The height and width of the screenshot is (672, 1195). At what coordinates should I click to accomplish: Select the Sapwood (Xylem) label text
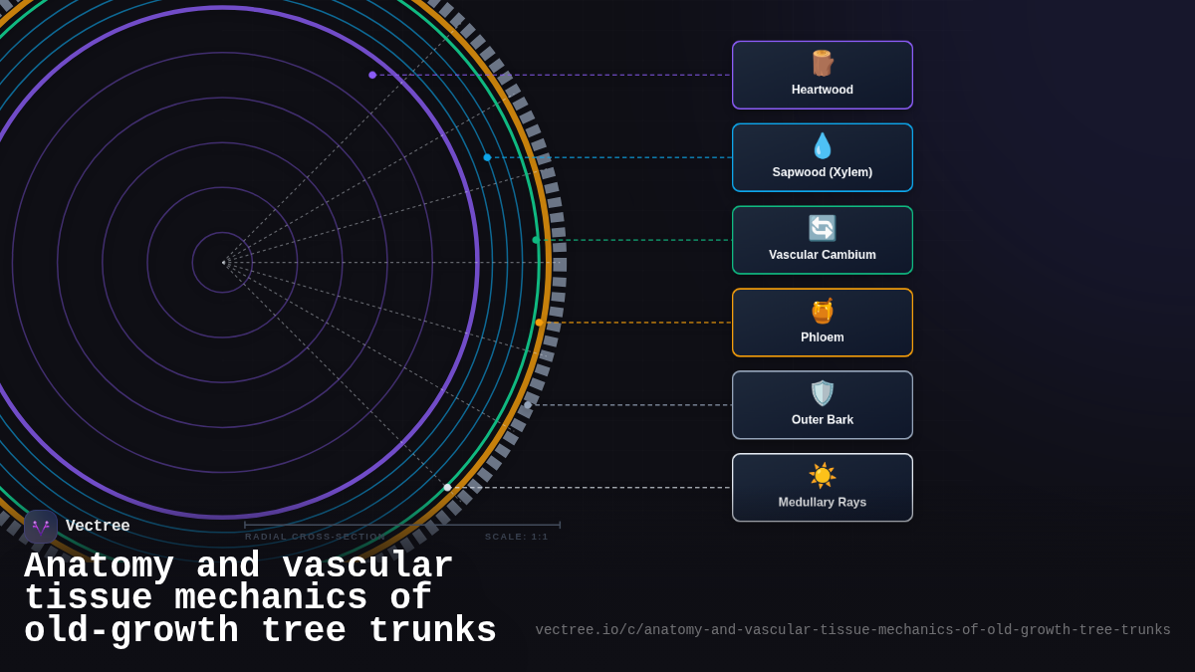(x=822, y=172)
